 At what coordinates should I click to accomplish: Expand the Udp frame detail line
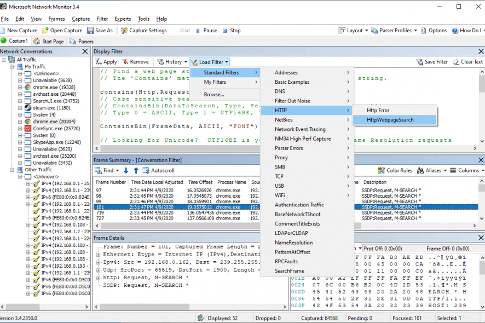(99, 270)
